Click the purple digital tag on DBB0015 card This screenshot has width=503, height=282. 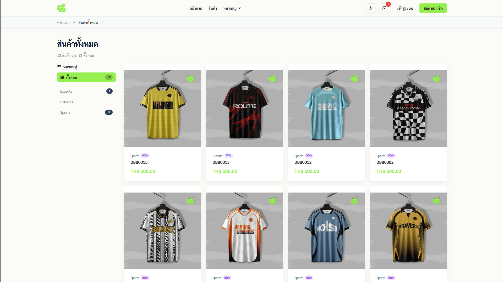pyautogui.click(x=145, y=156)
